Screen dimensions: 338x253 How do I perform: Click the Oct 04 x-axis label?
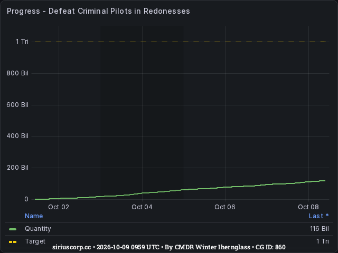pos(142,207)
